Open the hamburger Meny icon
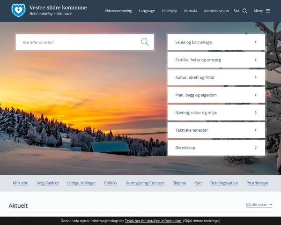 pos(268,11)
